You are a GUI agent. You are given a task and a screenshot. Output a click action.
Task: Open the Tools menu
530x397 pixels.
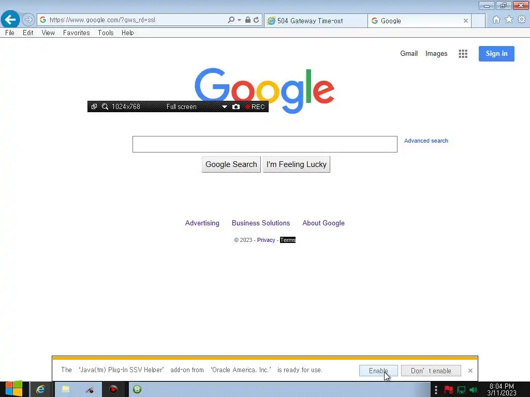(x=106, y=33)
